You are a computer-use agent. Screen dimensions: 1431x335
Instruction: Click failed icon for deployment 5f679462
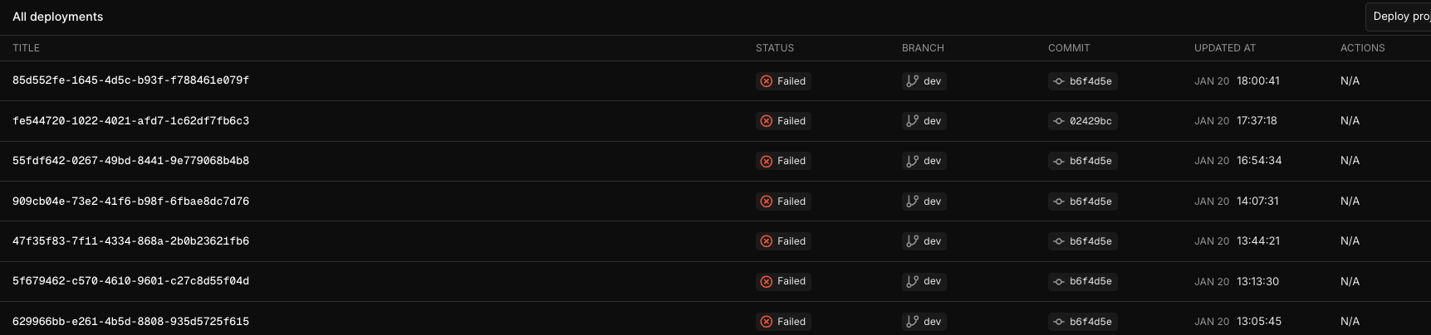(x=767, y=282)
